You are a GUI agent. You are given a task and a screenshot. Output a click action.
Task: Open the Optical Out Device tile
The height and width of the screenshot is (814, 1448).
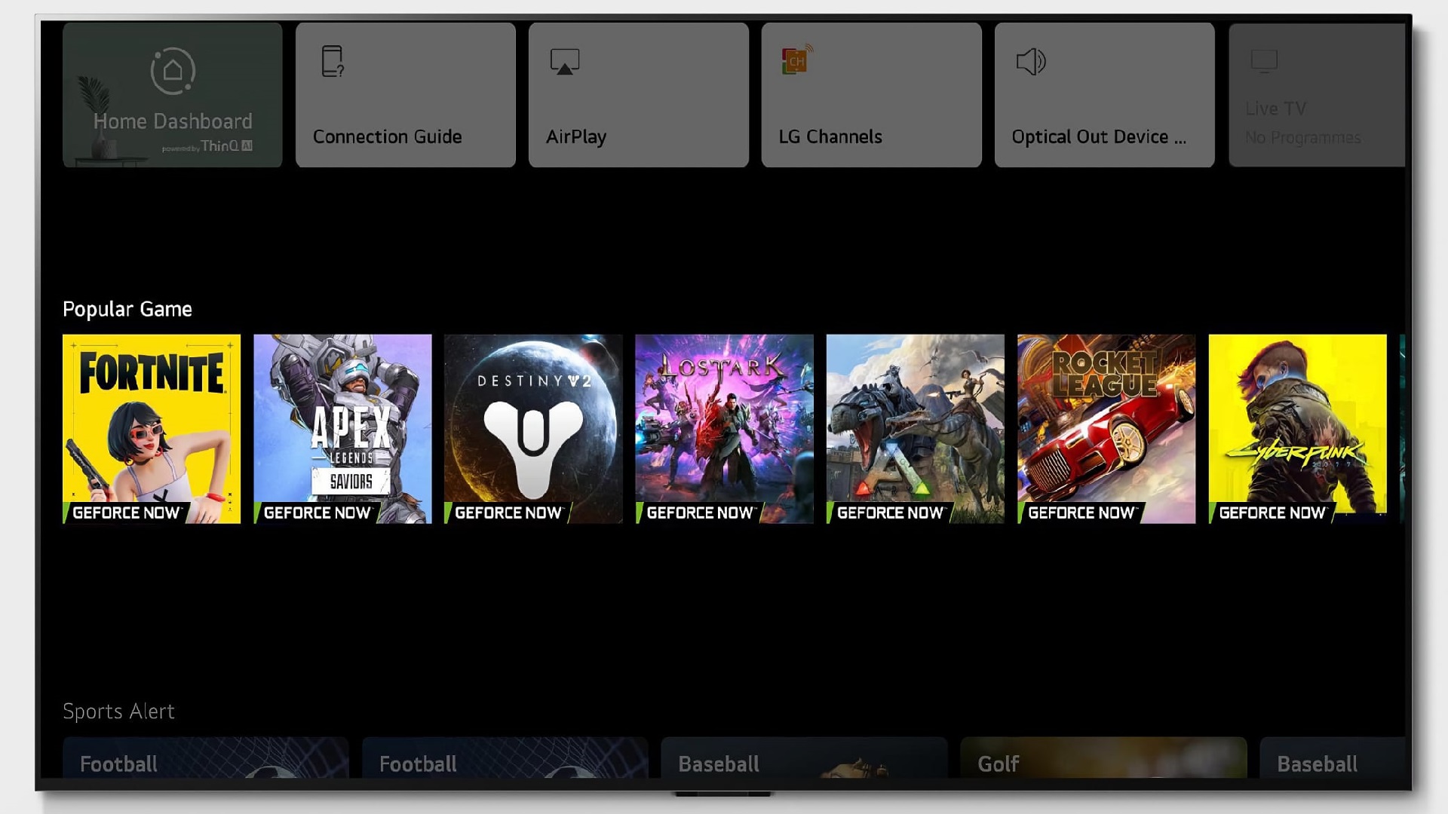point(1105,95)
